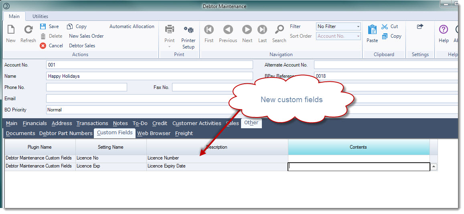
Task: Click Setting Name column header
Action: tap(111, 147)
